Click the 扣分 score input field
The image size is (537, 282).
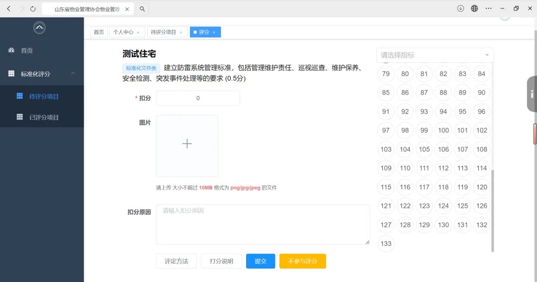(198, 98)
